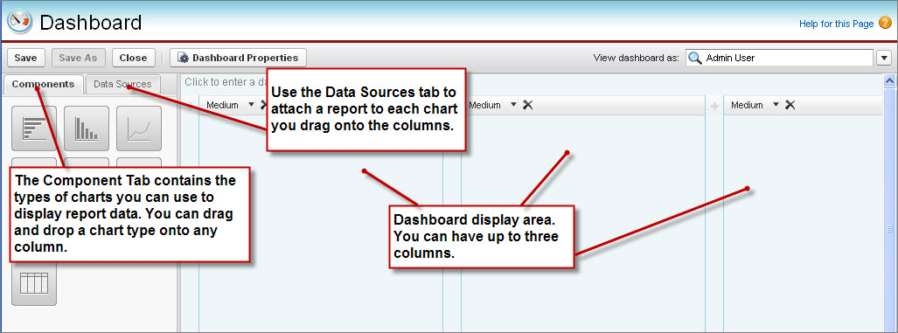This screenshot has height=333, width=898.
Task: Remove the second column with its X
Action: pyautogui.click(x=527, y=105)
